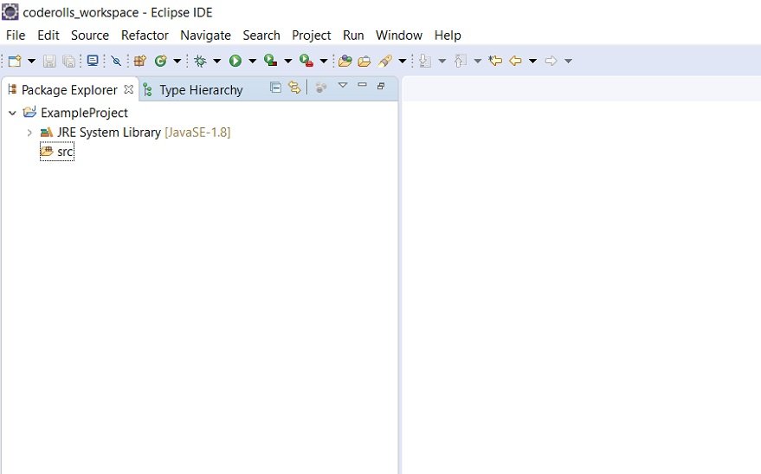Open the Search dropdown arrow
The width and height of the screenshot is (761, 474).
coord(403,62)
